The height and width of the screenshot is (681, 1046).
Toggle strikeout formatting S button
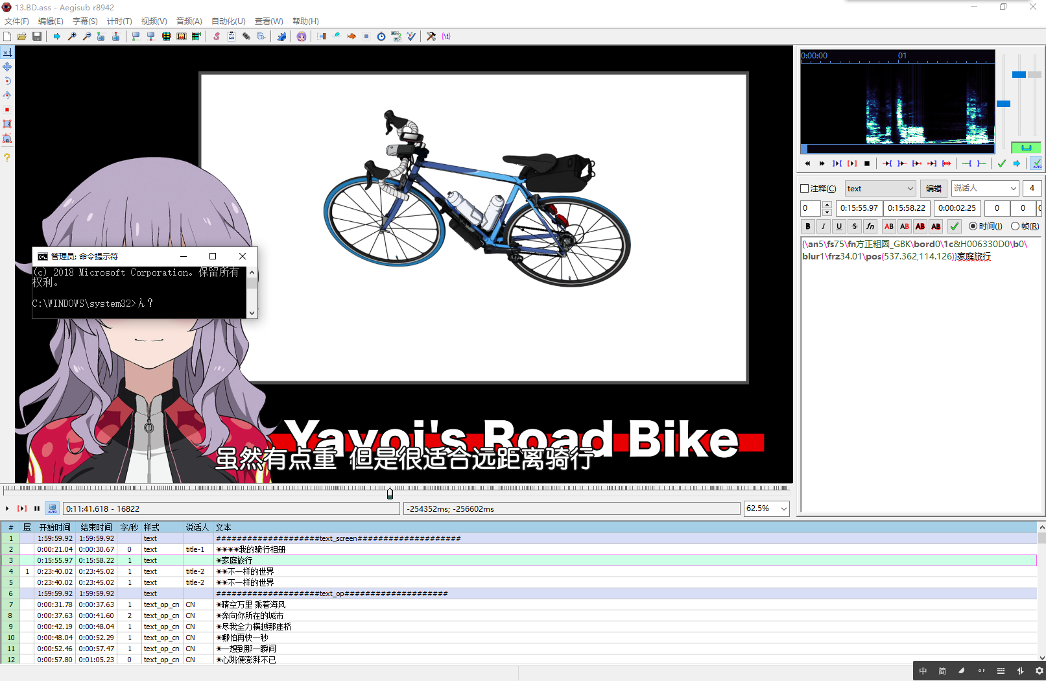[x=855, y=226]
